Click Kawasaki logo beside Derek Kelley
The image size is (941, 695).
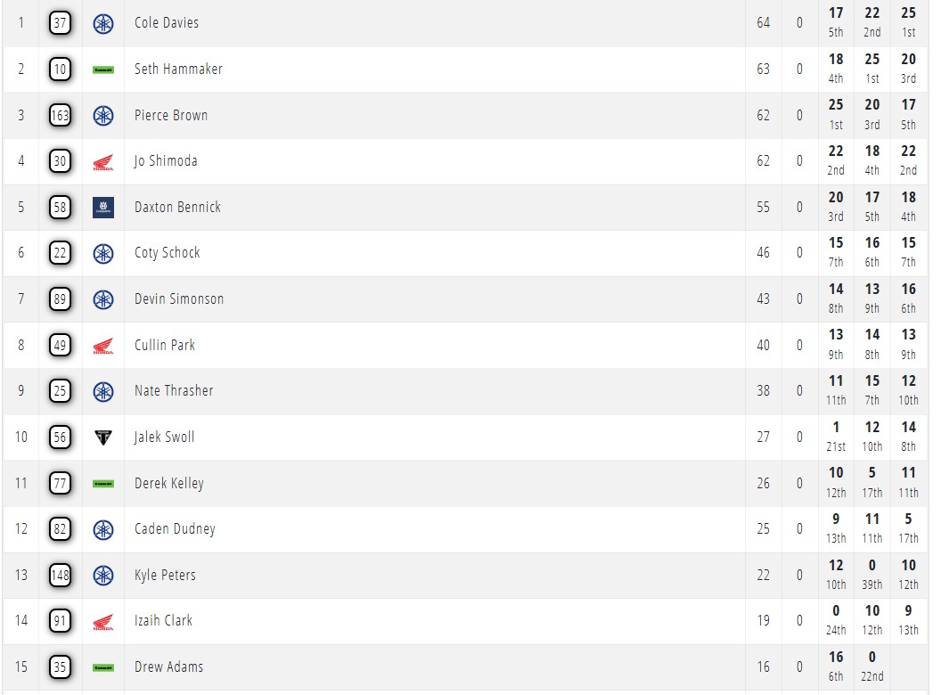(x=103, y=484)
